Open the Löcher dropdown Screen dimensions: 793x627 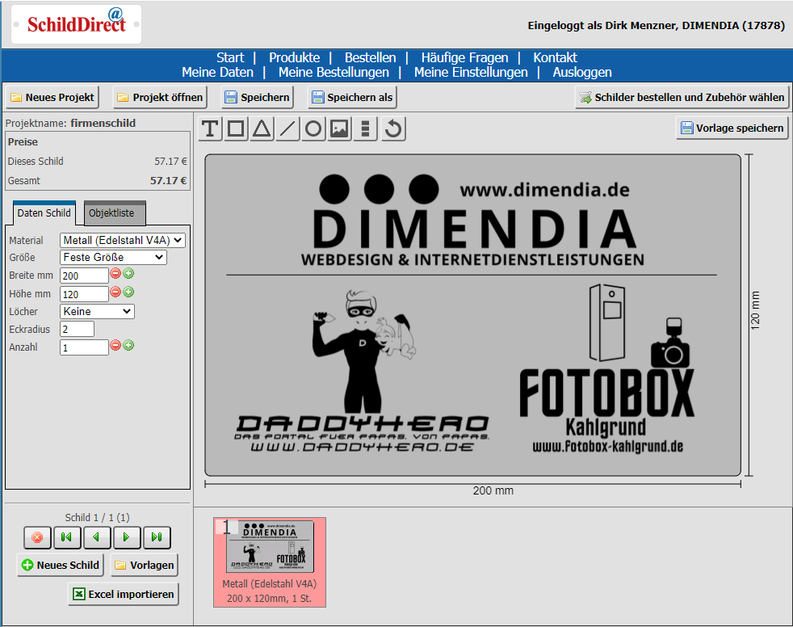pyautogui.click(x=97, y=311)
